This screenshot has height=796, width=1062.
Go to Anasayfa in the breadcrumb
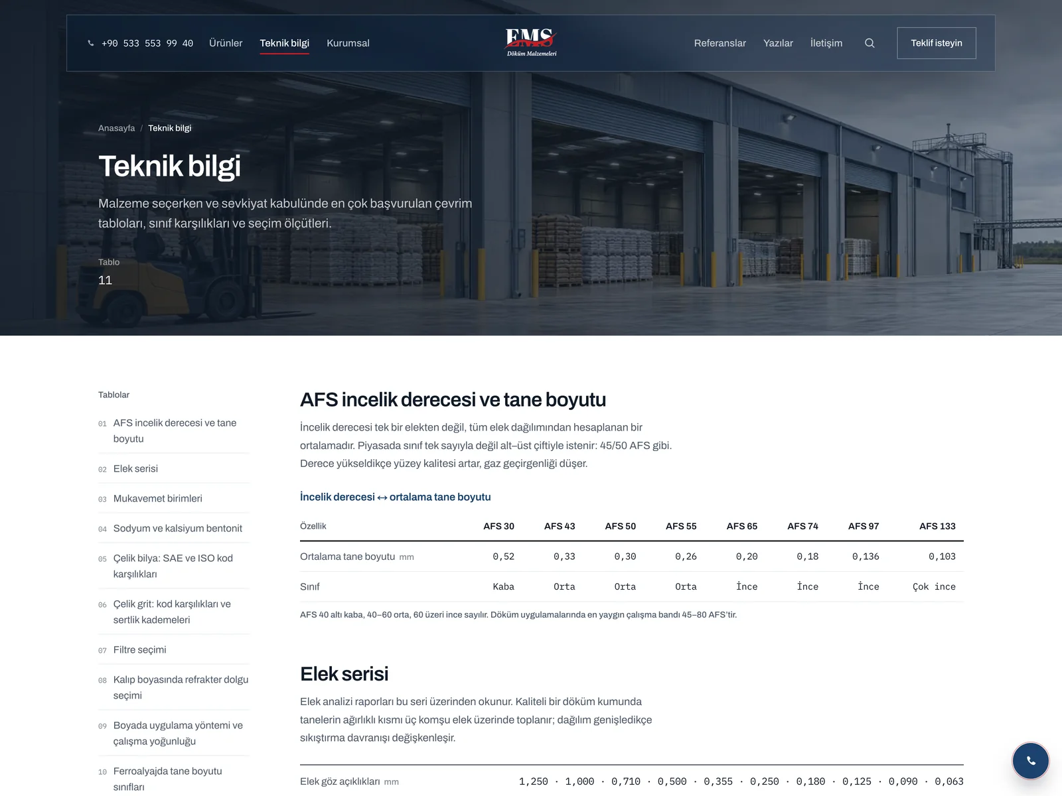click(x=116, y=128)
